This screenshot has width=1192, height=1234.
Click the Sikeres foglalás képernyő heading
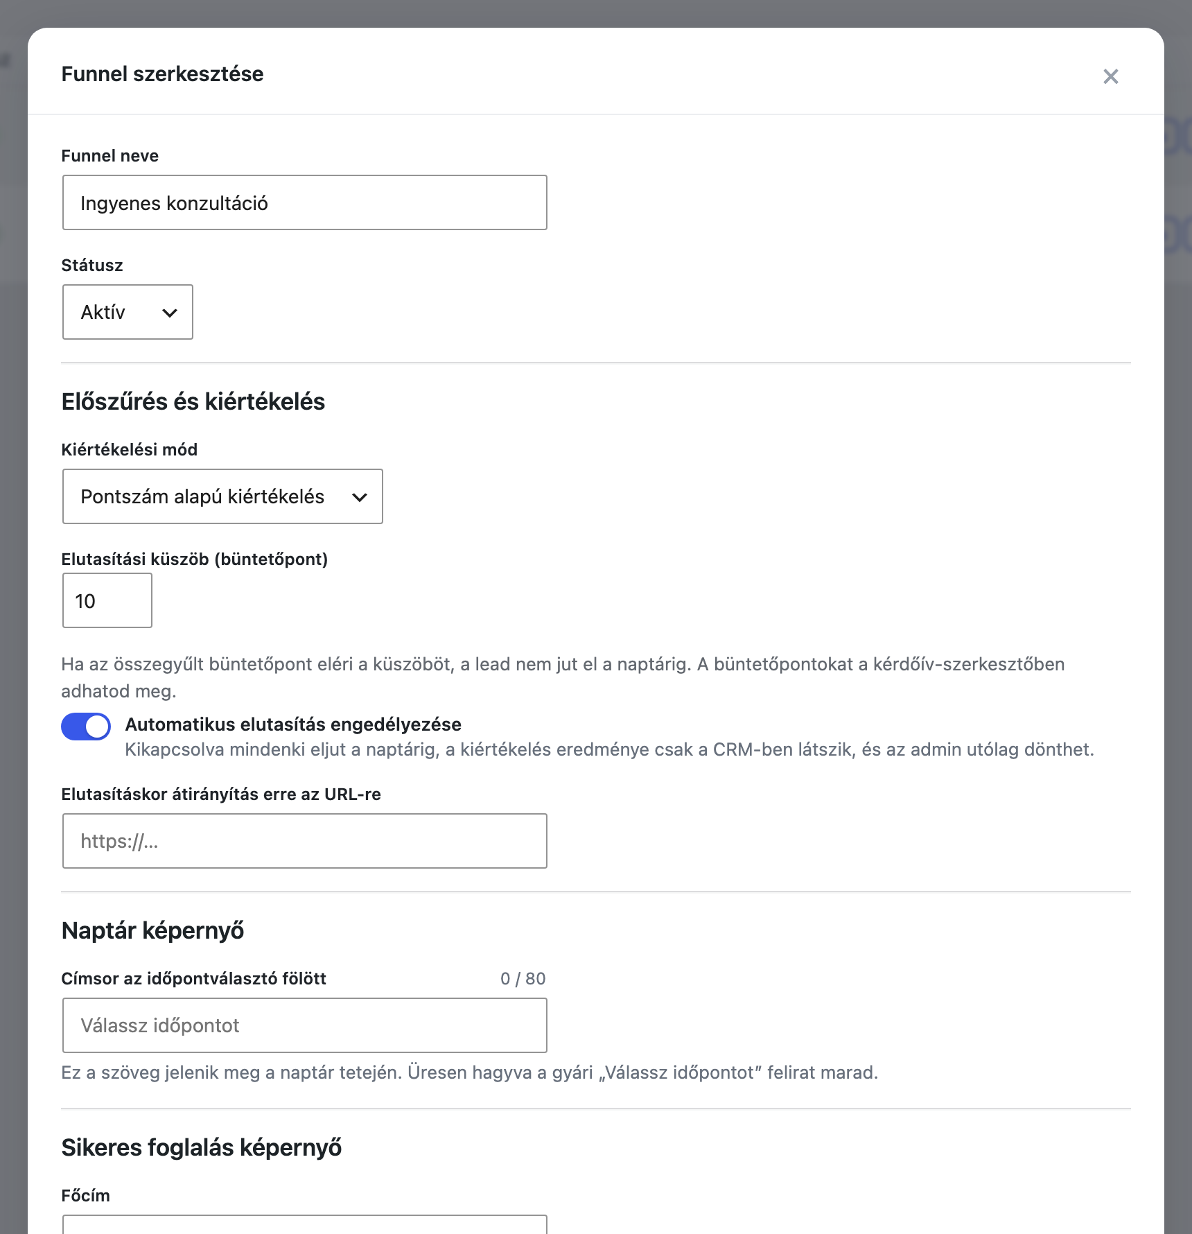pyautogui.click(x=202, y=1147)
